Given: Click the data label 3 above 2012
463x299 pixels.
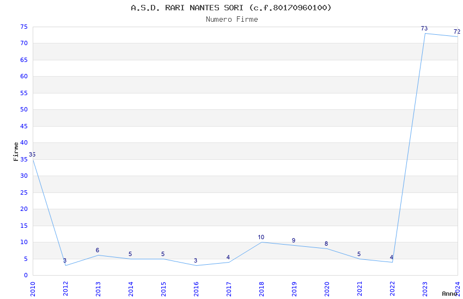Looking at the screenshot, I should pyautogui.click(x=65, y=261).
